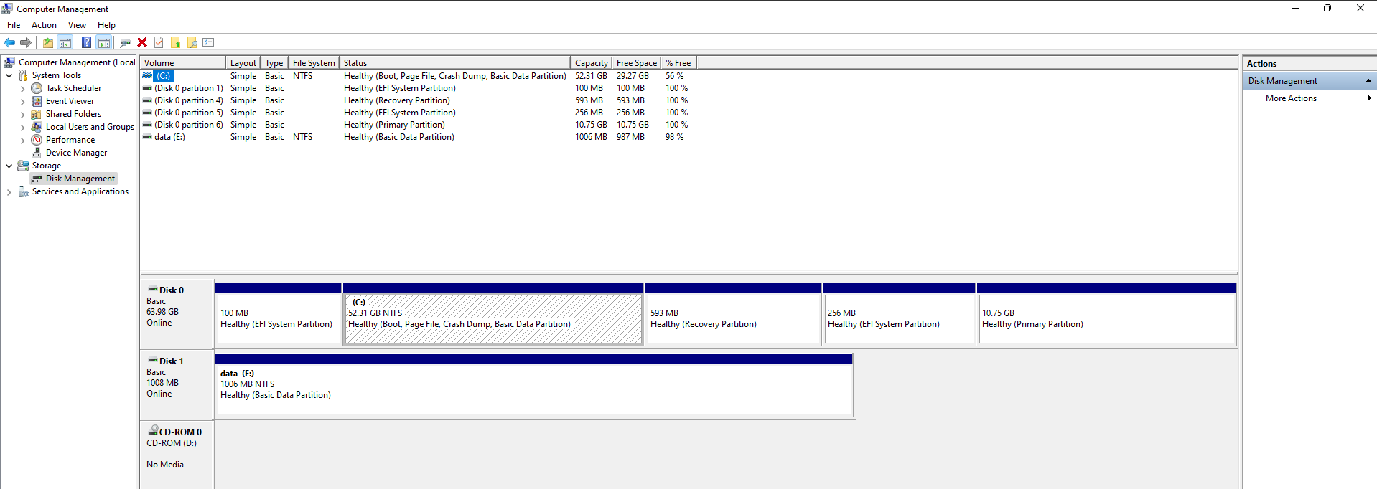Expand Services and Applications node
This screenshot has height=489, width=1377.
pos(9,192)
